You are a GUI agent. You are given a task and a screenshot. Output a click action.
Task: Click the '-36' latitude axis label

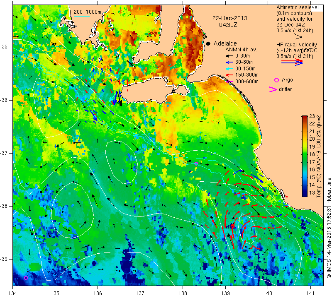click(5, 100)
